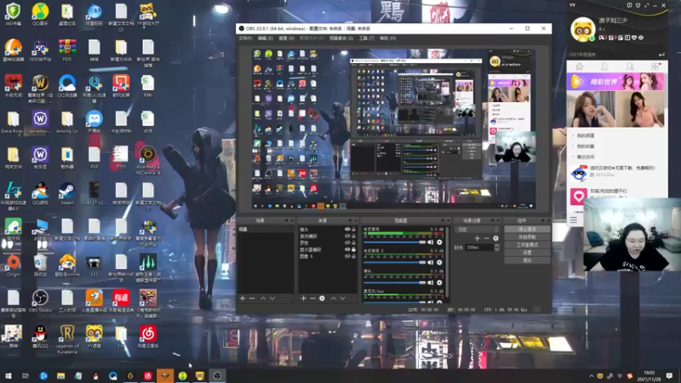Click the volume slider of 台式音响 channel
This screenshot has width=681, height=383.
click(394, 243)
